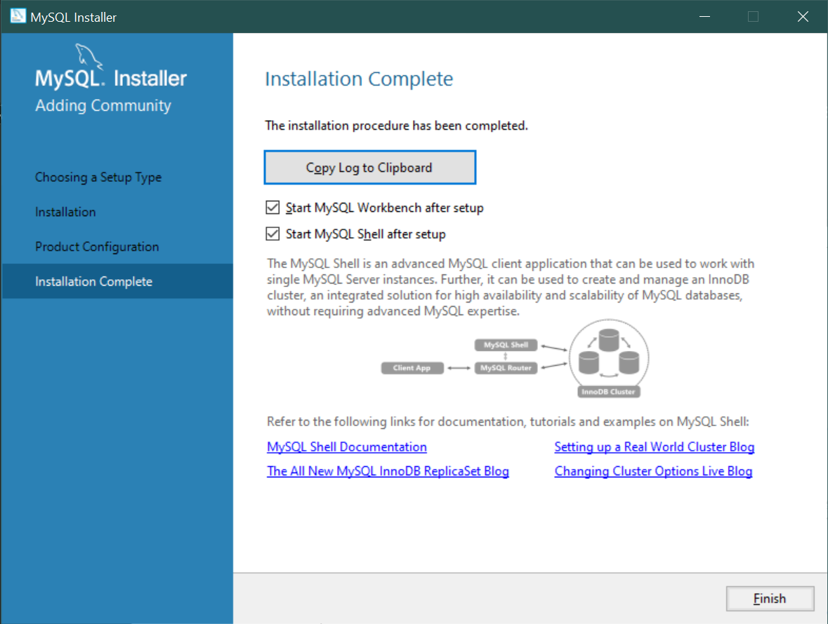Uncheck Start MySQL Workbench after setup
Image resolution: width=828 pixels, height=624 pixels.
[x=272, y=208]
